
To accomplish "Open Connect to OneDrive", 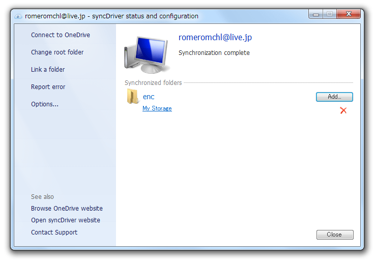I will coord(61,35).
